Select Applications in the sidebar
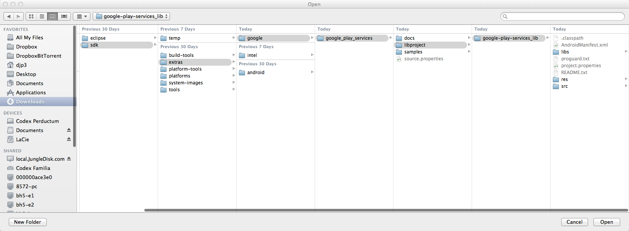This screenshot has width=629, height=231. pyautogui.click(x=31, y=92)
